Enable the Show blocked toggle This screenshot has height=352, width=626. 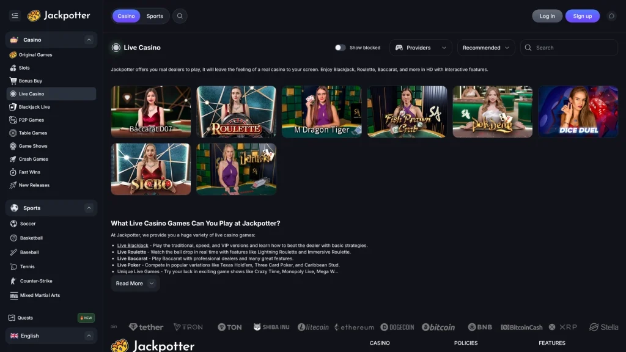[x=341, y=47]
